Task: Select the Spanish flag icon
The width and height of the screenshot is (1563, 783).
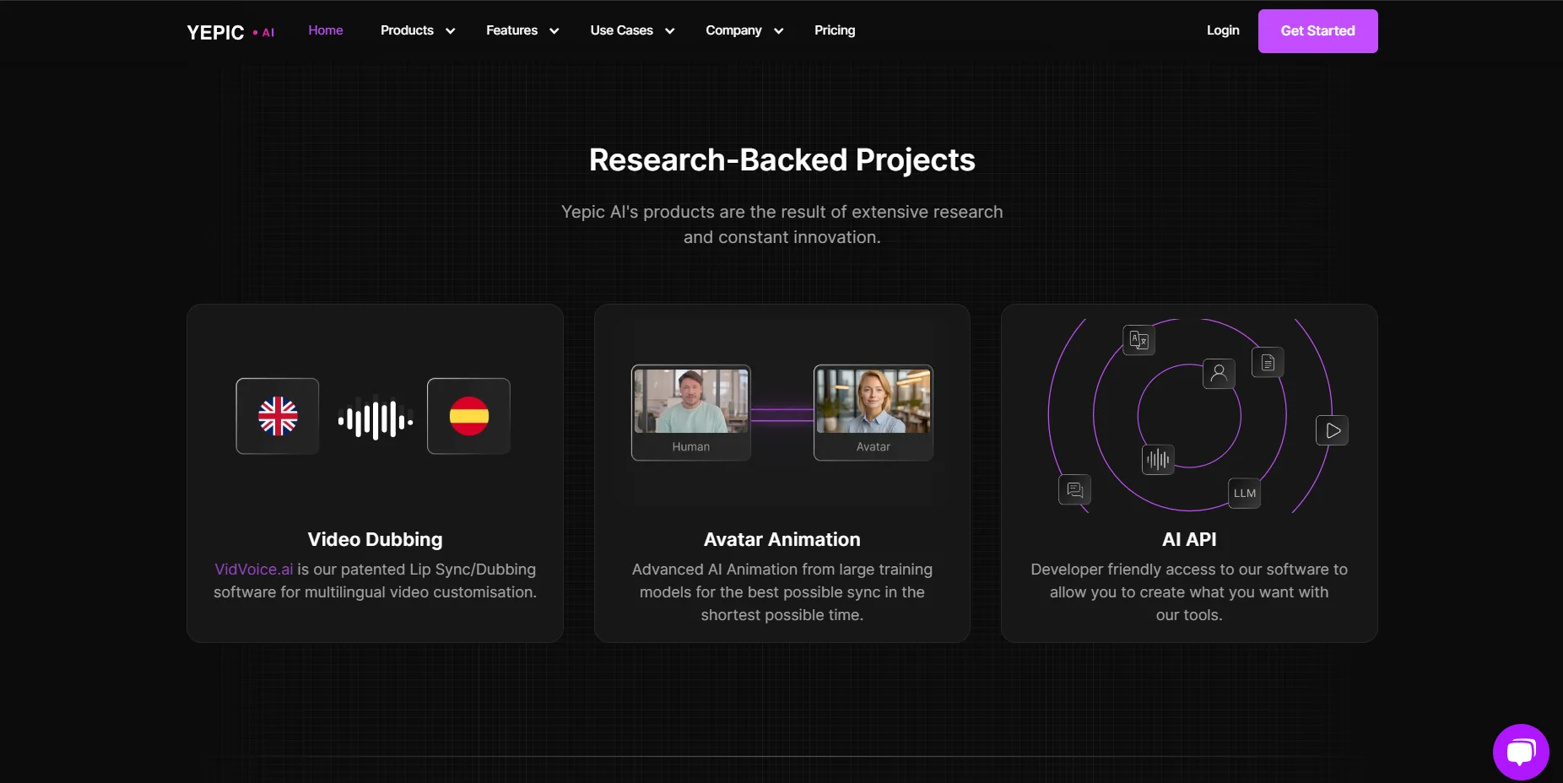Action: coord(468,415)
